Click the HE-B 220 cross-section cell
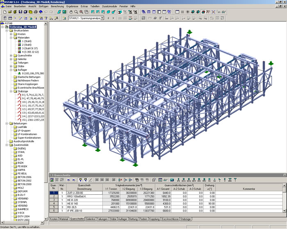 coord(84,200)
